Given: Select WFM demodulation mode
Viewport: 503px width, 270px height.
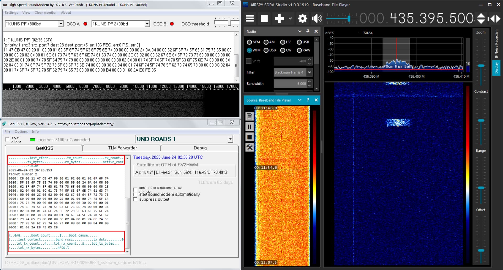Looking at the screenshot, I should click(x=254, y=50).
